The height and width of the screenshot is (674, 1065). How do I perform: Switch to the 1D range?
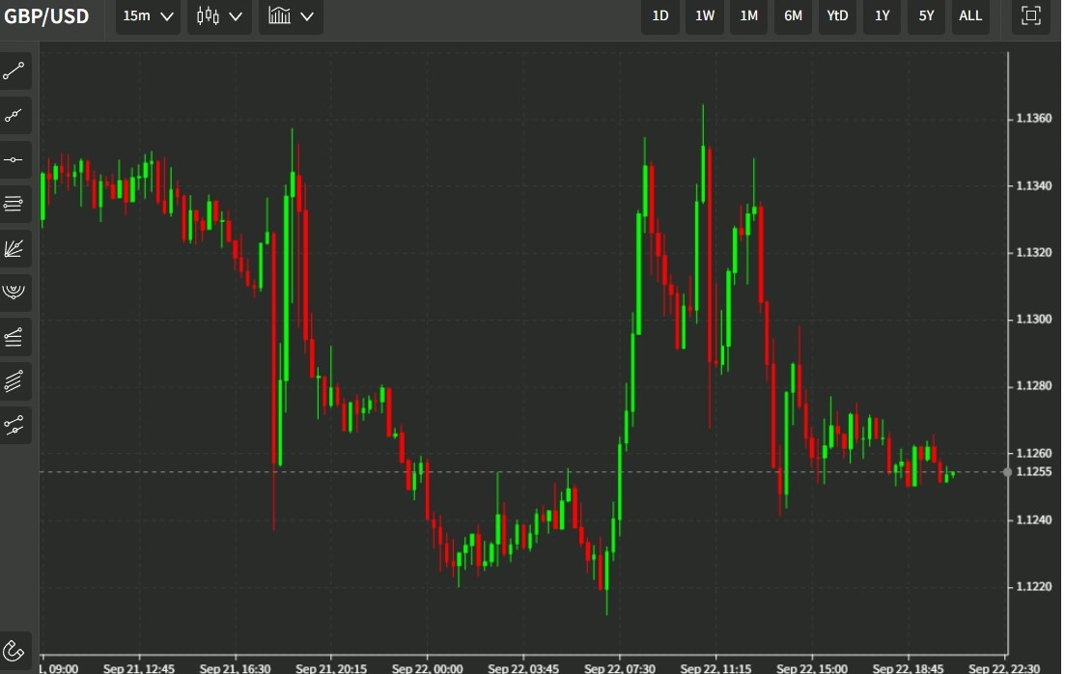(x=660, y=15)
